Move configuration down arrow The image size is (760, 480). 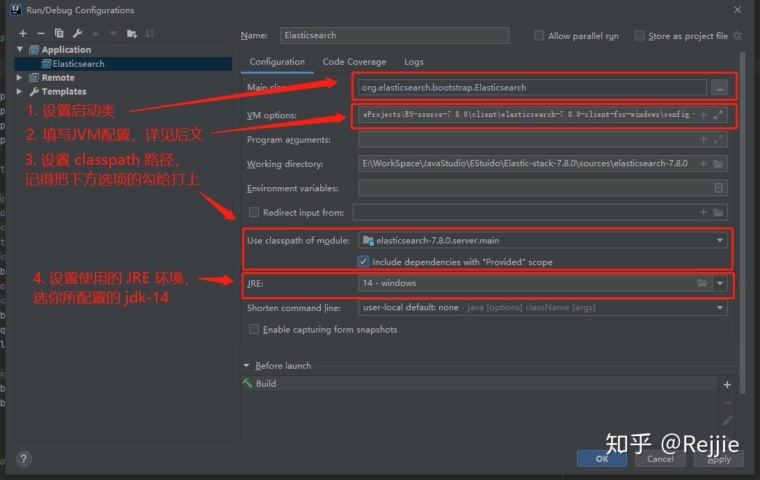coord(113,33)
